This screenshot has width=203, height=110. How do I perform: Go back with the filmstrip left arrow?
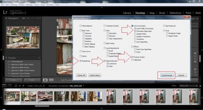click(20, 86)
